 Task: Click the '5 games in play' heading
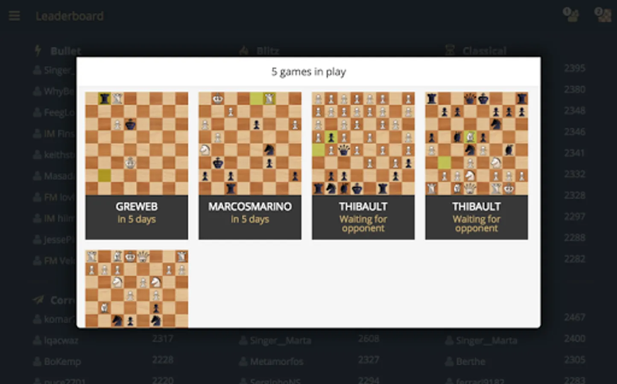[x=309, y=72]
